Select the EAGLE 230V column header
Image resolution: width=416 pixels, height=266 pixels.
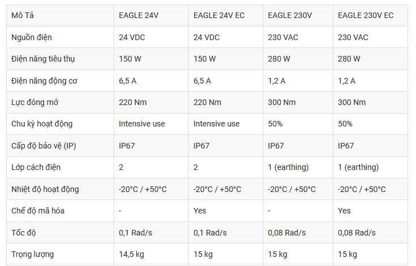[x=289, y=16]
